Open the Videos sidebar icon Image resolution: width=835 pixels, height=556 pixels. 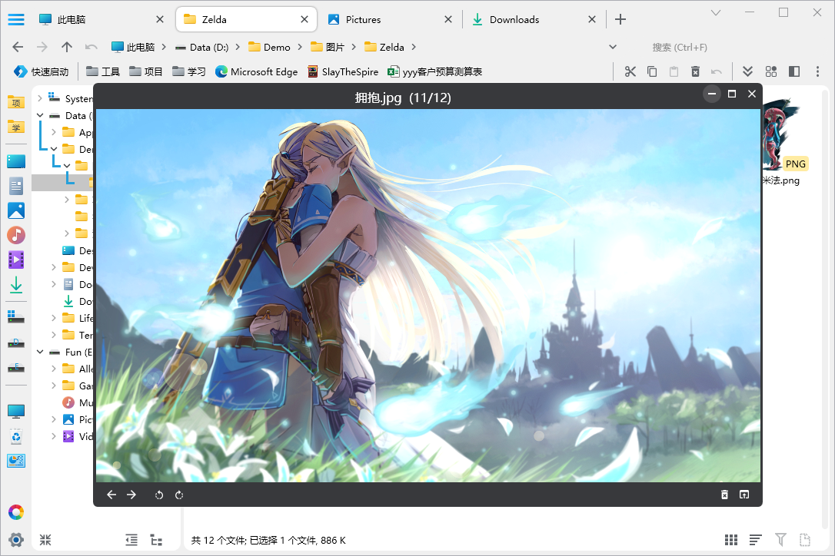(16, 260)
